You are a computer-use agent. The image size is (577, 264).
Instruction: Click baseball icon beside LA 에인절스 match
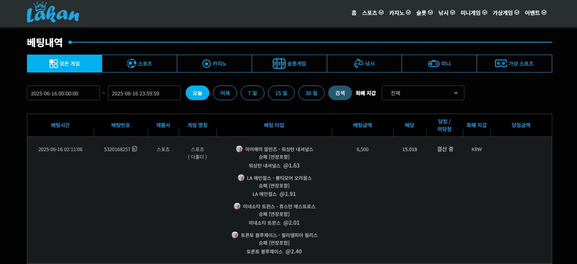[241, 178]
